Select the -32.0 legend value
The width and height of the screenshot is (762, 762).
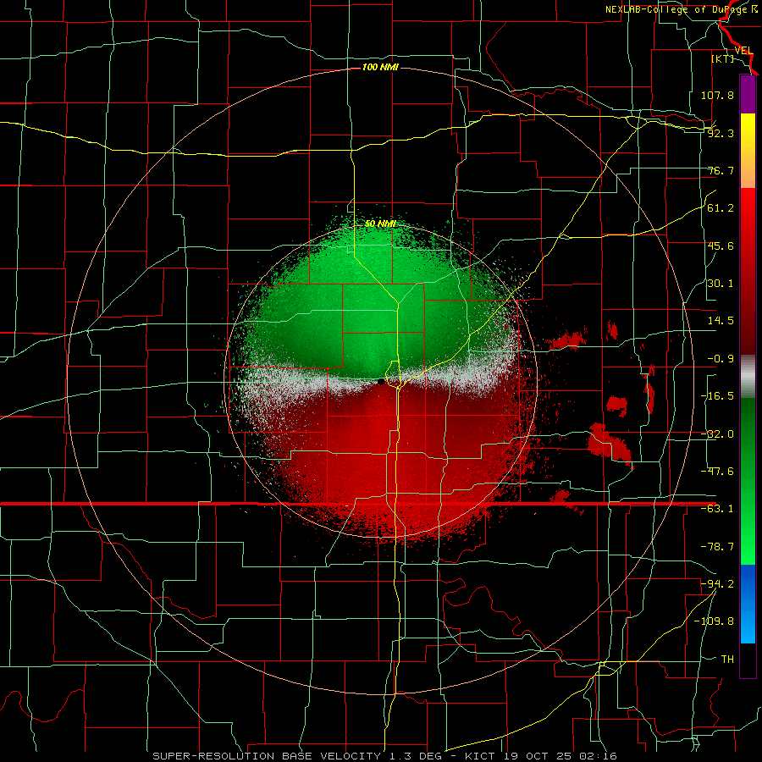coord(717,434)
